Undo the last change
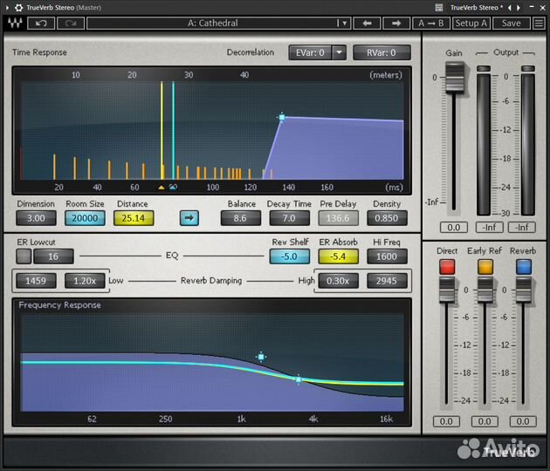Screen dimensions: 550x471 [x=41, y=24]
